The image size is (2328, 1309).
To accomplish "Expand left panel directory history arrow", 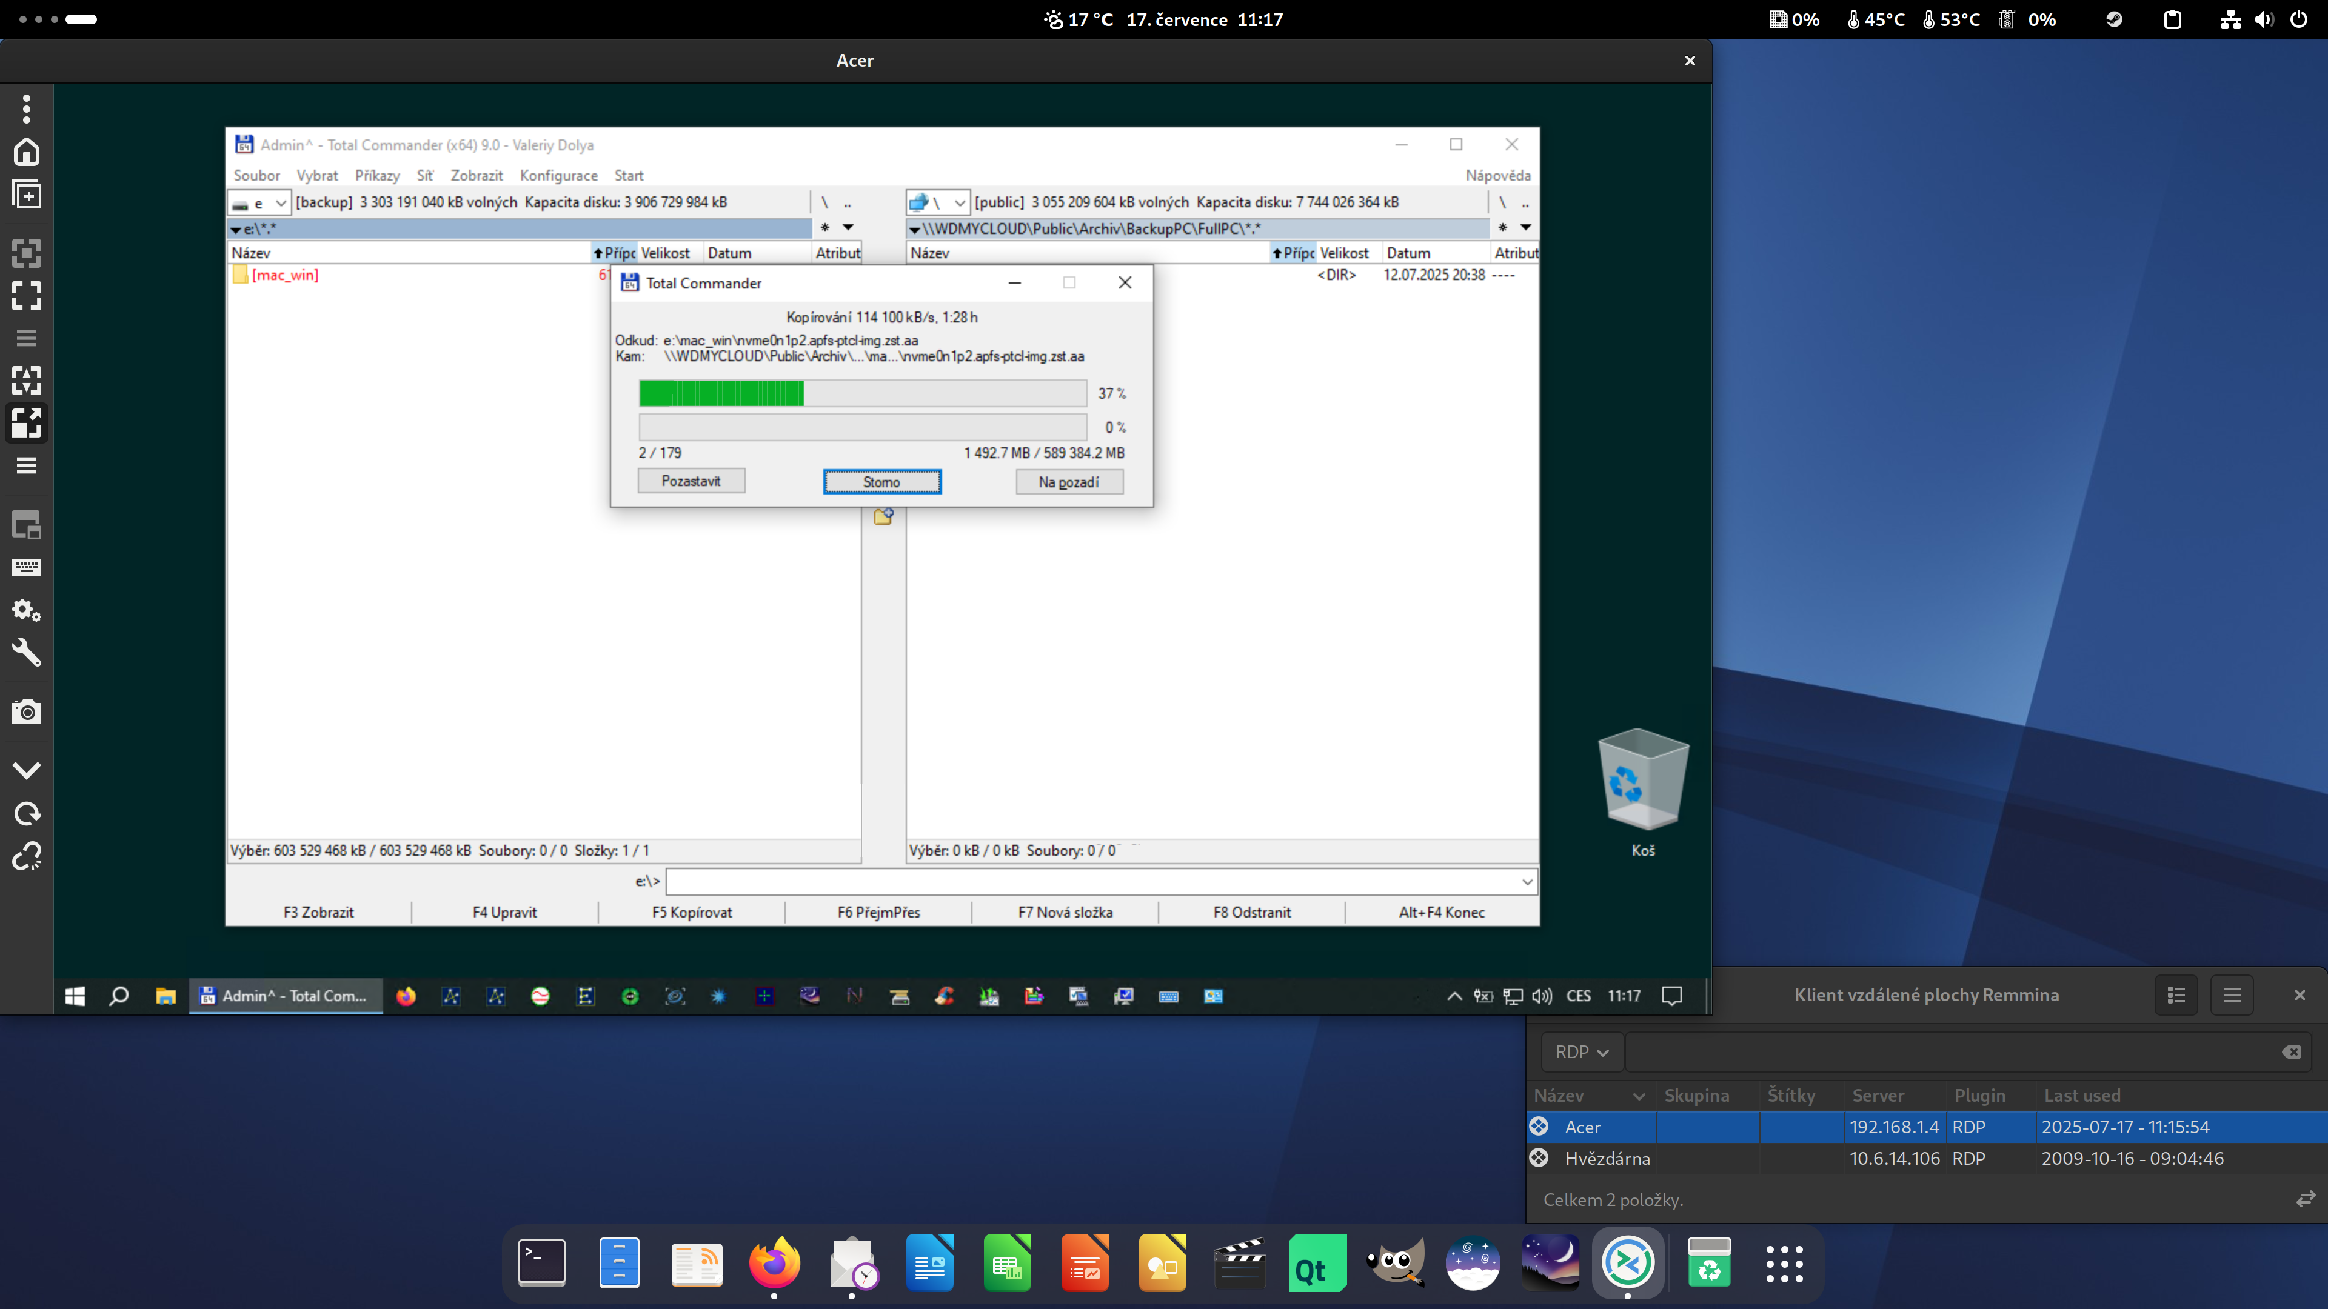I will (x=848, y=228).
